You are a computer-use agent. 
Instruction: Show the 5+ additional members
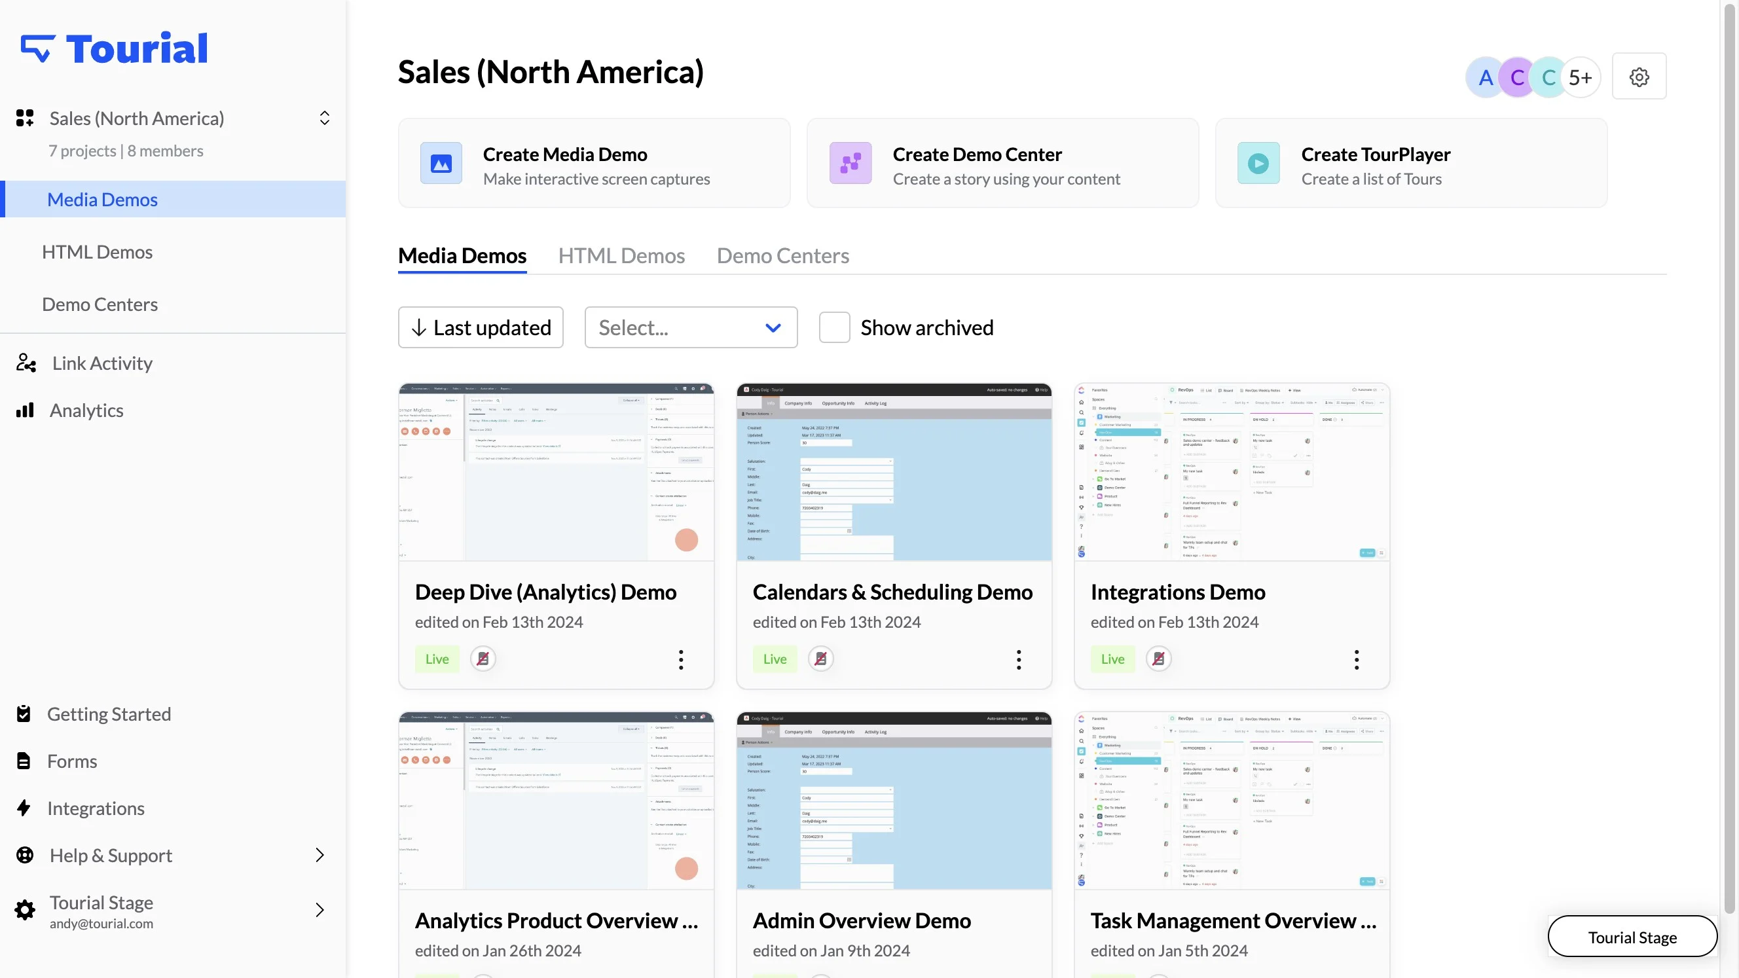[x=1581, y=78]
